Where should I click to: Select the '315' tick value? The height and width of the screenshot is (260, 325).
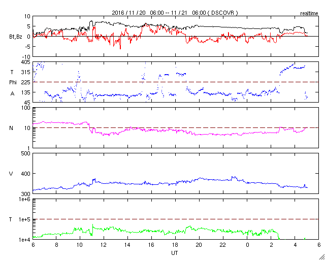click(26, 72)
